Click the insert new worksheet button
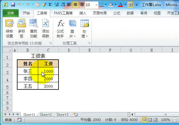 [x=76, y=114]
